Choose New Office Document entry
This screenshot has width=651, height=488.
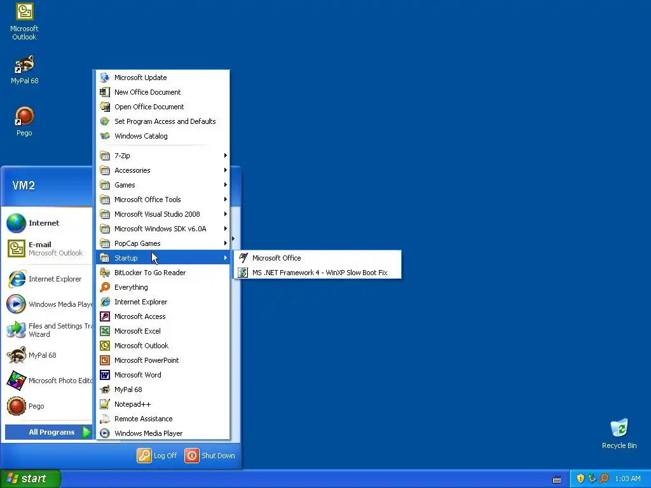[163, 92]
